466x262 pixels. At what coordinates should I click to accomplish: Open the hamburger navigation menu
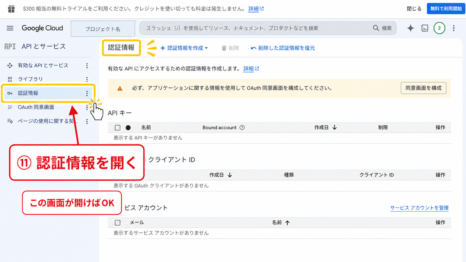(10, 28)
